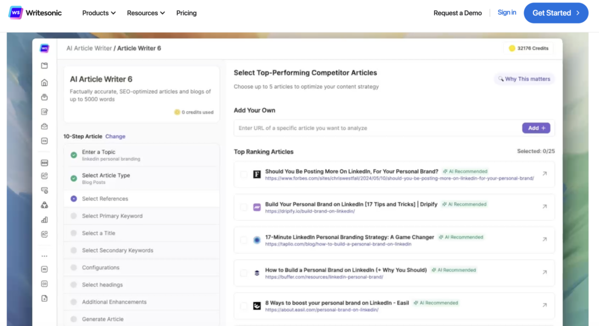Jump to the Configurations step

coord(142,267)
